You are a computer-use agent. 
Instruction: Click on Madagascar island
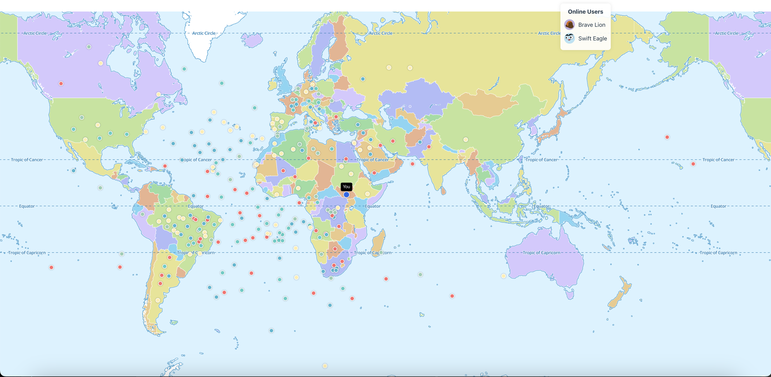click(x=379, y=242)
